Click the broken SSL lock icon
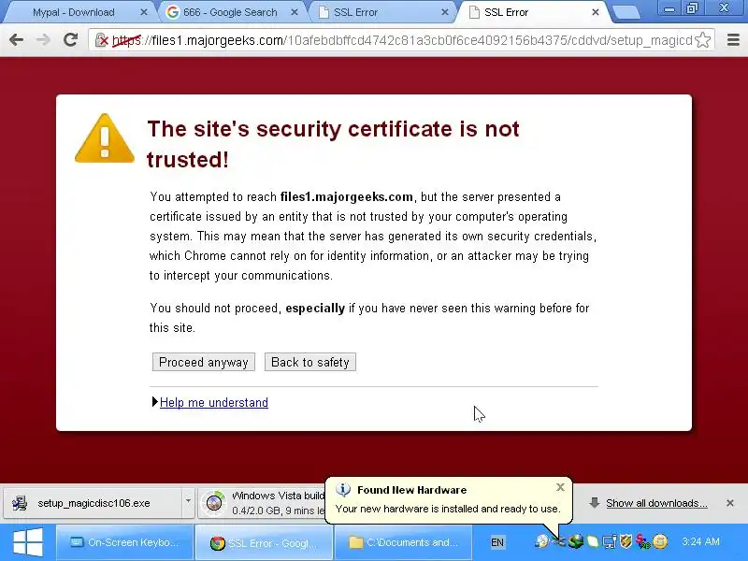The width and height of the screenshot is (748, 561). tap(101, 40)
